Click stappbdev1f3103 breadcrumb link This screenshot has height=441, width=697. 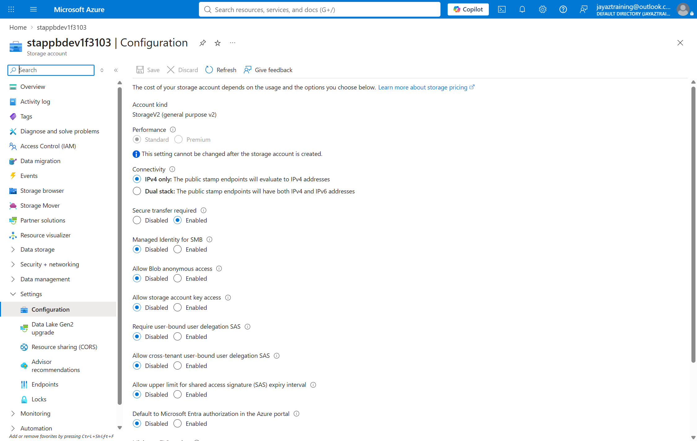tap(62, 27)
